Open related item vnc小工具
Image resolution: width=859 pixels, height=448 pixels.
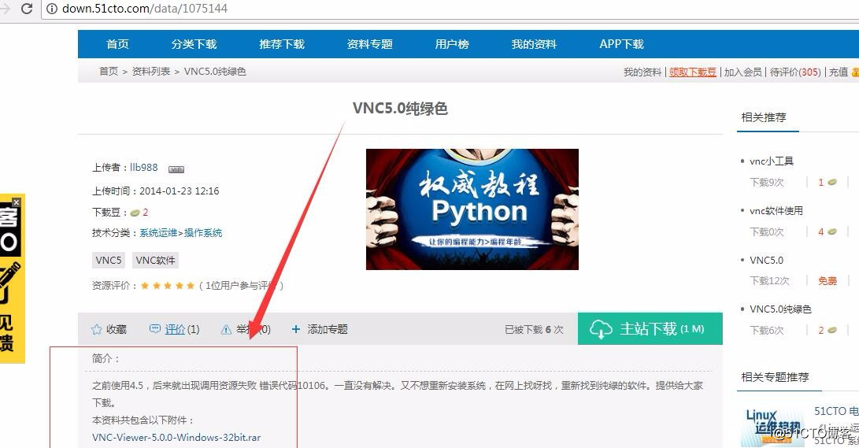click(772, 161)
